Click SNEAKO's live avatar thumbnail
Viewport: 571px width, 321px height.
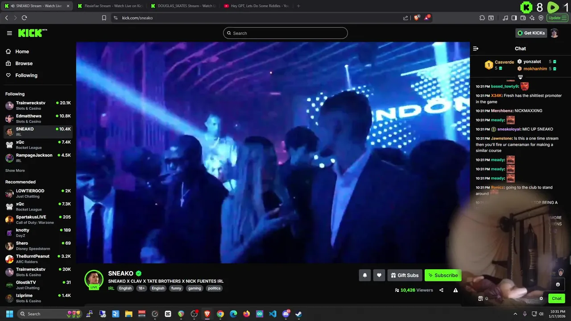[94, 280]
